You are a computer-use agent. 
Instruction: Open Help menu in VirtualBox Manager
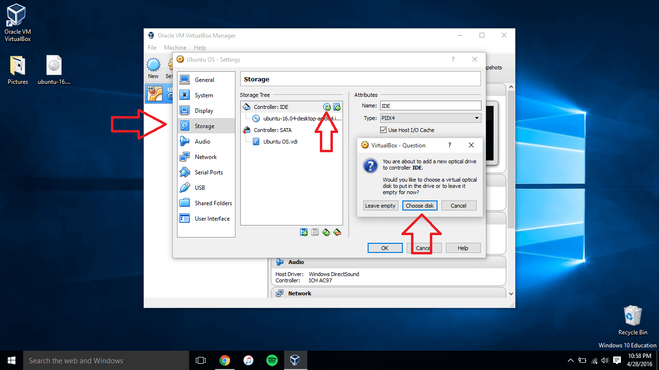click(x=200, y=48)
